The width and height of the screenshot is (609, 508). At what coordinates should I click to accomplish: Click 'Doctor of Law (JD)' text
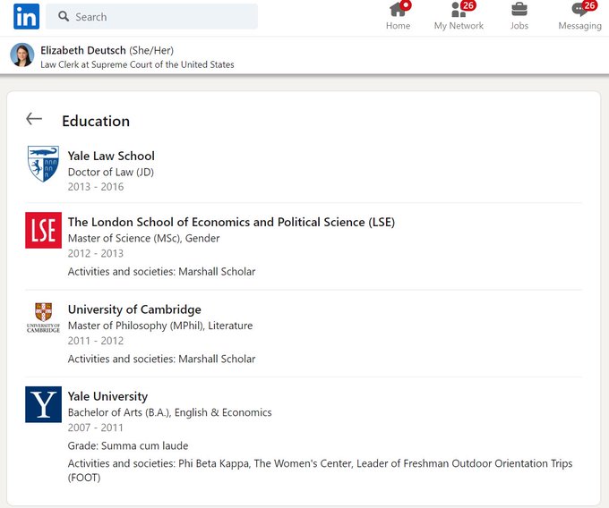(x=111, y=172)
